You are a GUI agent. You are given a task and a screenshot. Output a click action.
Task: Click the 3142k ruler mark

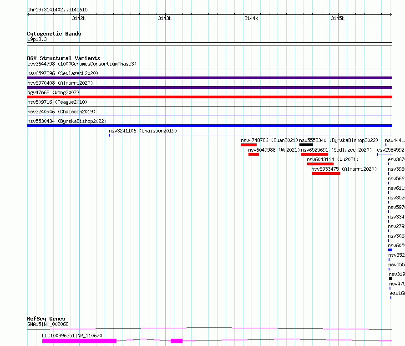[79, 18]
